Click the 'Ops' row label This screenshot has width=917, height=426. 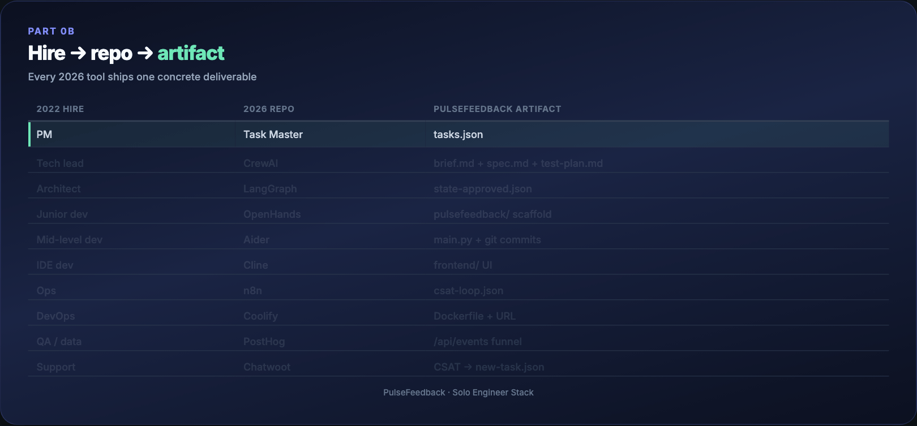pos(46,291)
